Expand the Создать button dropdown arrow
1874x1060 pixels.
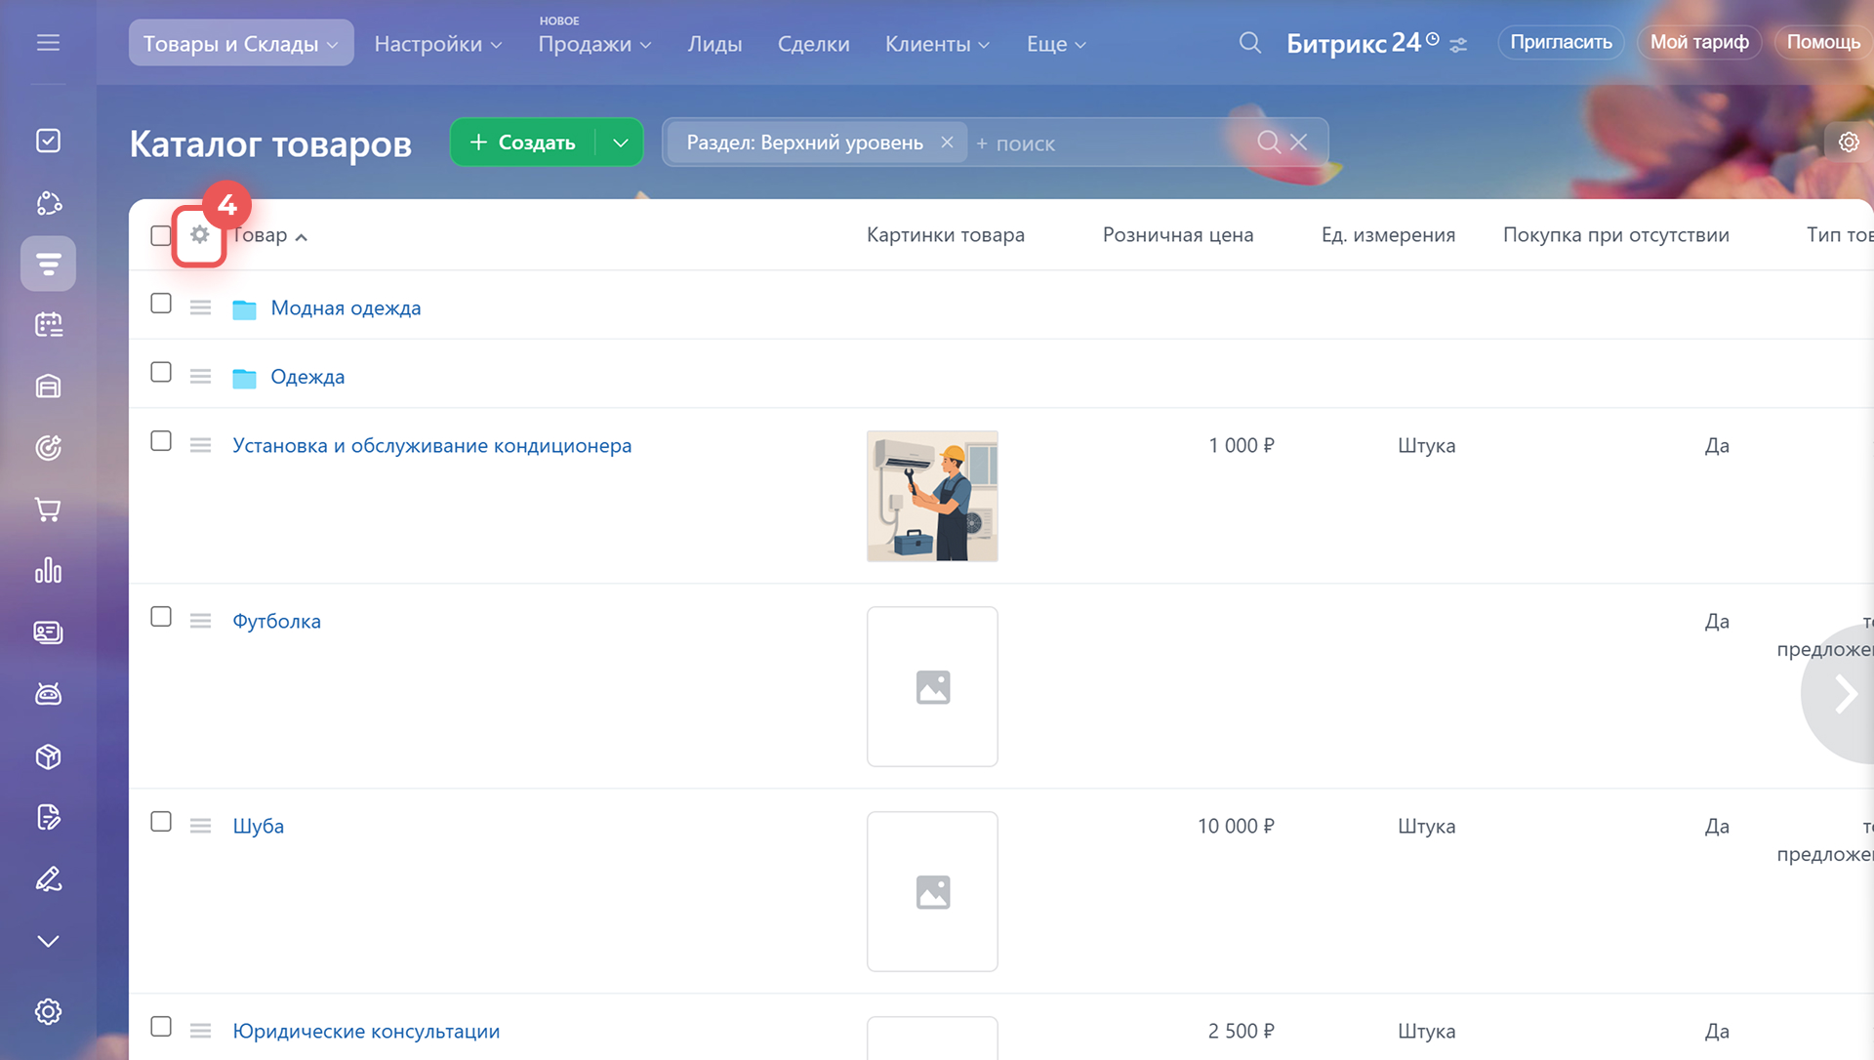pyautogui.click(x=620, y=143)
